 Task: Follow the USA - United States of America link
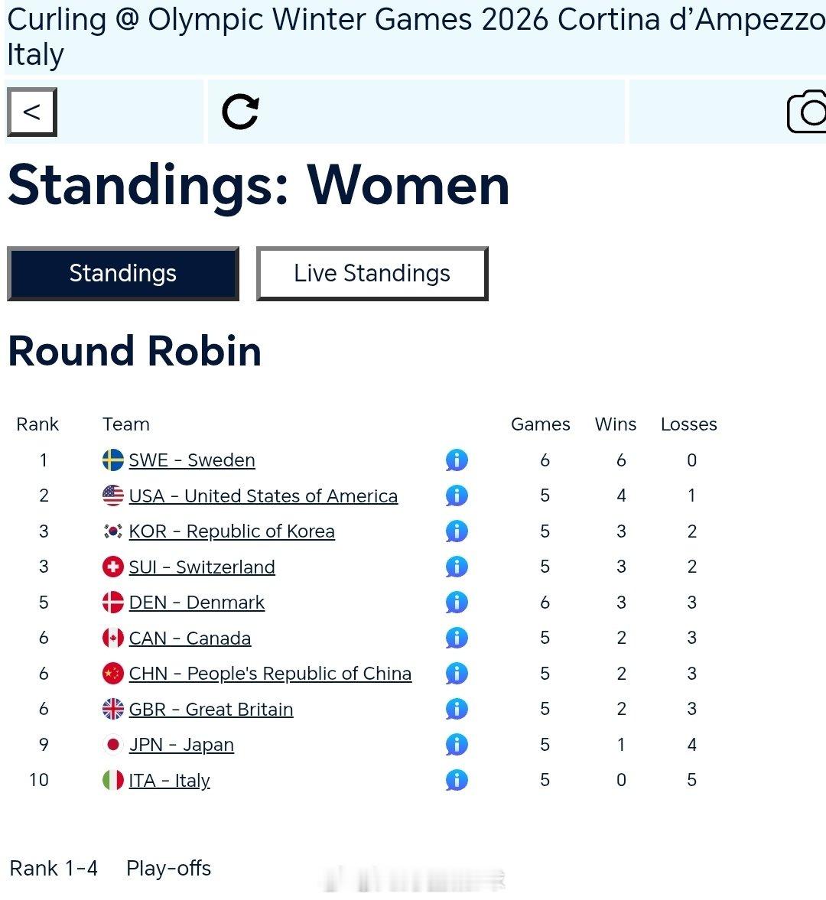click(263, 496)
